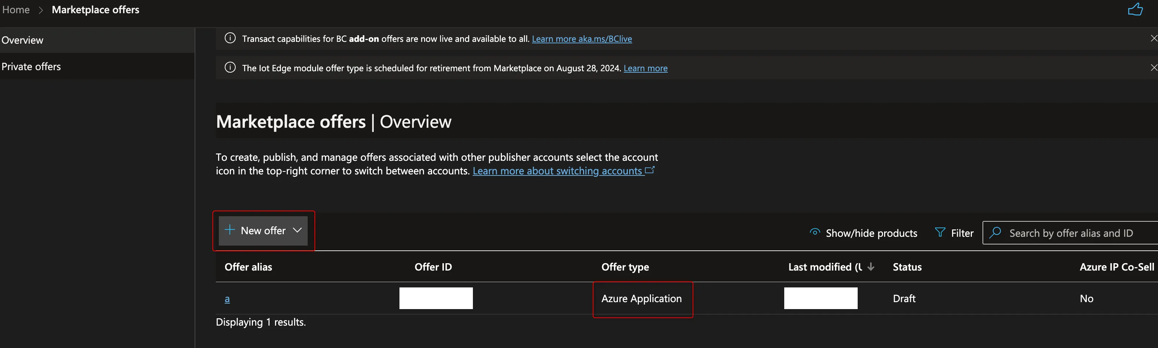Select the 'Azure Application' cell
This screenshot has height=348, width=1158.
[x=641, y=298]
